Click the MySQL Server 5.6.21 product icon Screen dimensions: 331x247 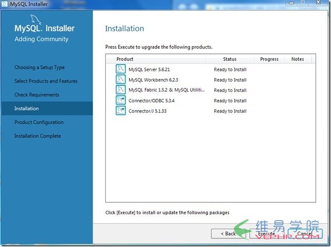pos(121,69)
